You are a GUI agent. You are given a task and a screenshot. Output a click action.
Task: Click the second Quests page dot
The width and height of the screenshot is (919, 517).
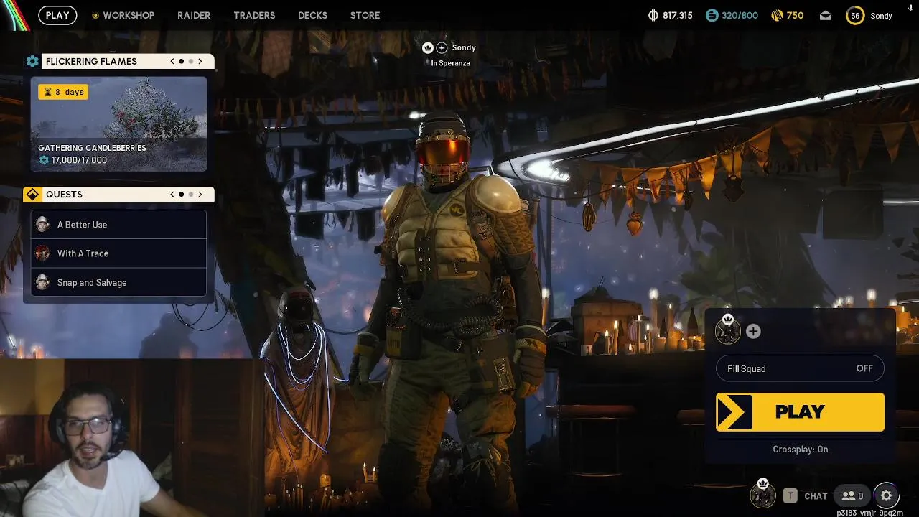coord(191,195)
